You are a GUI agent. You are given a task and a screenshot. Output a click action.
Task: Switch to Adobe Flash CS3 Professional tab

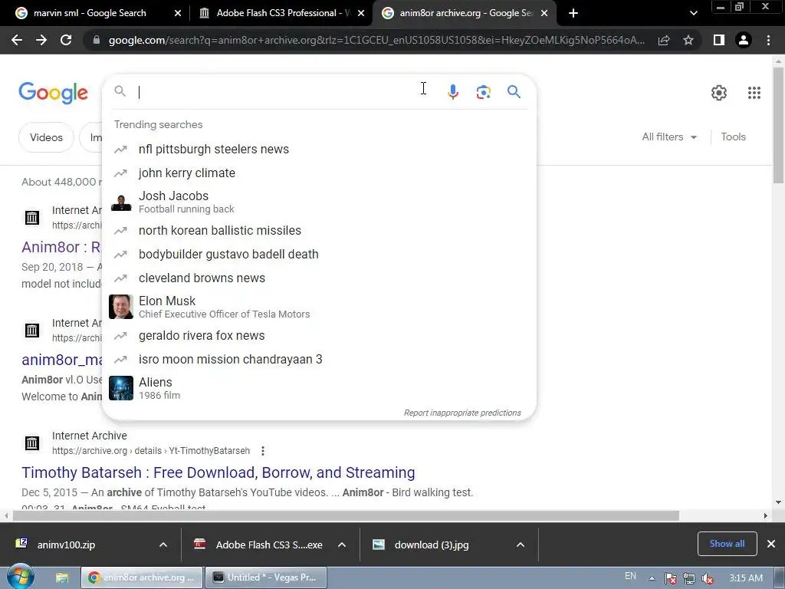coord(281,13)
